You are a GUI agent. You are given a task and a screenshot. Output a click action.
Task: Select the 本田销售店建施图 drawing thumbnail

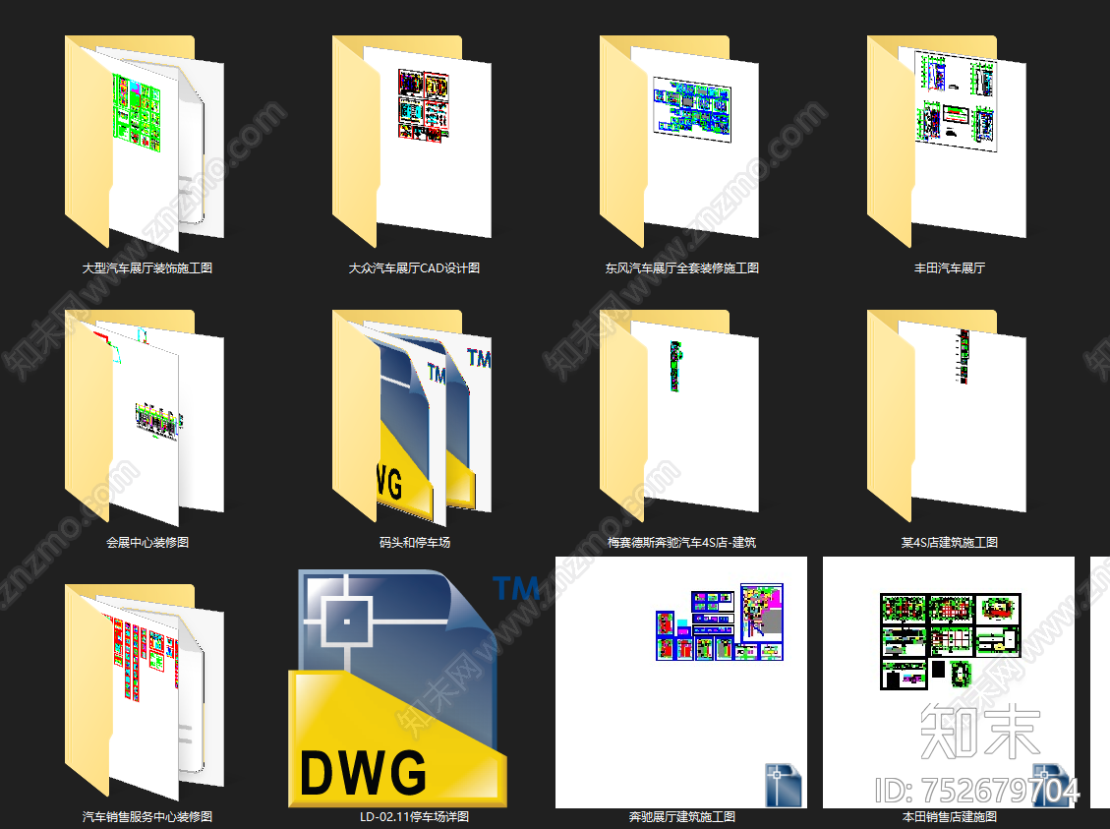pos(948,682)
